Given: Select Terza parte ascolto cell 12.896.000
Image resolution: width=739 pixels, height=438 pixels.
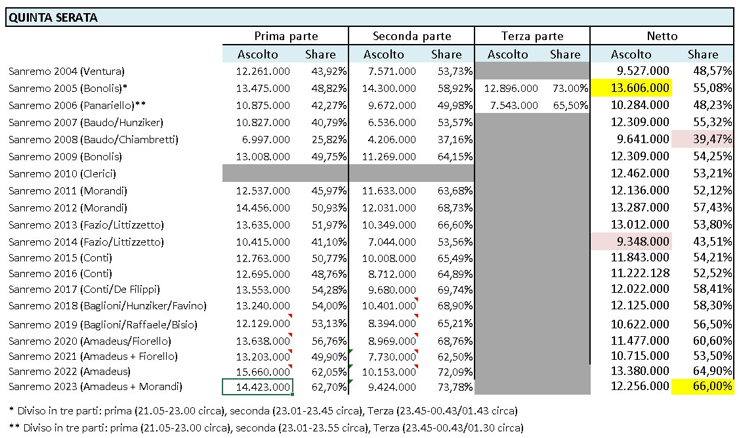Looking at the screenshot, I should pyautogui.click(x=511, y=88).
